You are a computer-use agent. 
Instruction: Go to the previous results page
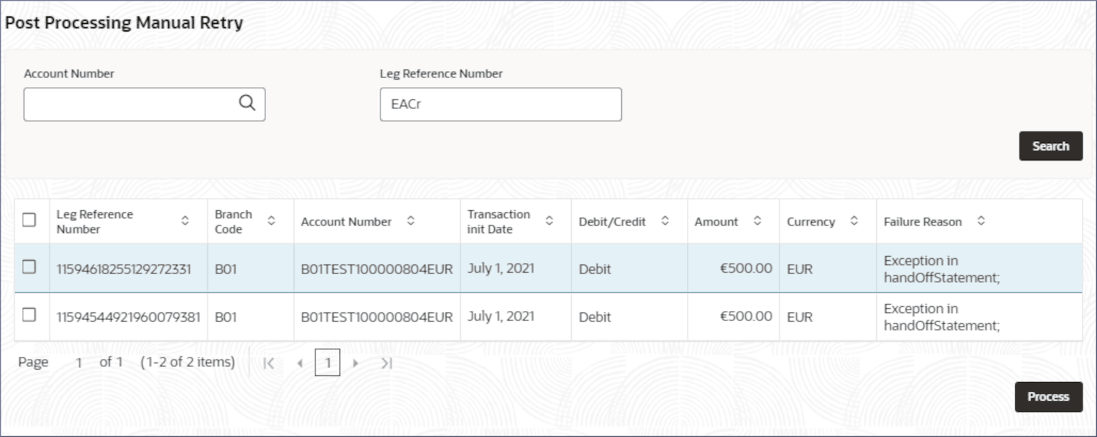point(300,363)
